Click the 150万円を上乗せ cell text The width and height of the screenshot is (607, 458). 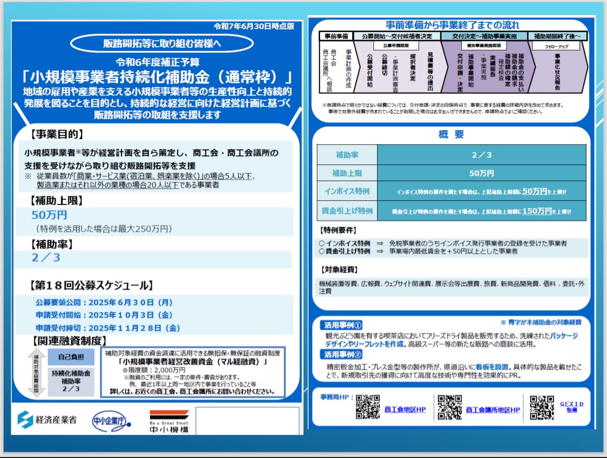pos(547,211)
